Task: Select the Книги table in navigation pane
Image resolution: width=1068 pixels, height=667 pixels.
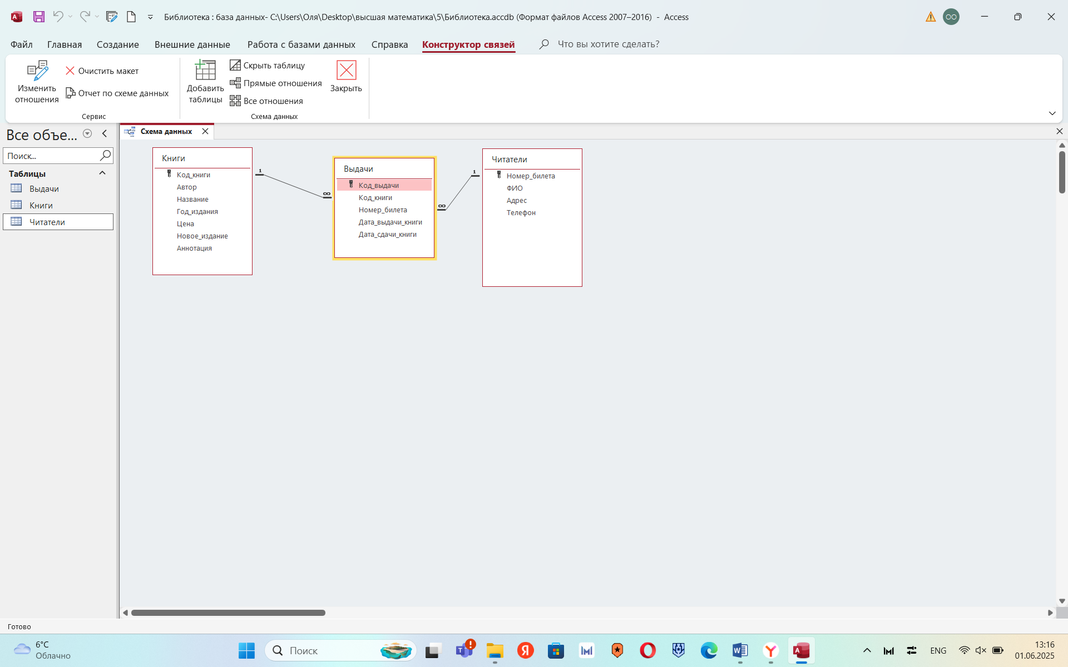Action: [41, 206]
